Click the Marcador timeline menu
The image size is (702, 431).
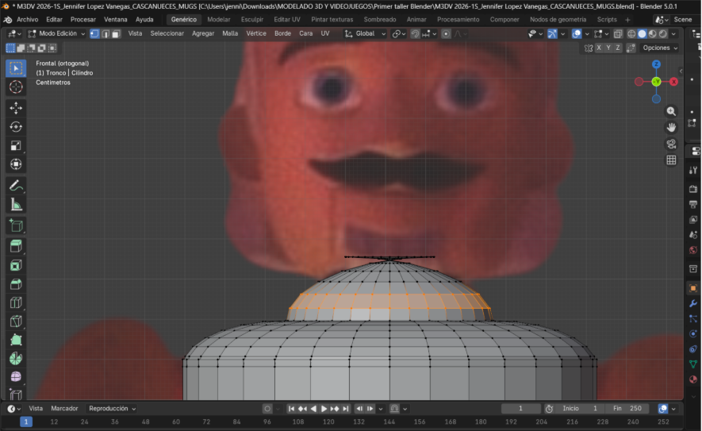[64, 409]
